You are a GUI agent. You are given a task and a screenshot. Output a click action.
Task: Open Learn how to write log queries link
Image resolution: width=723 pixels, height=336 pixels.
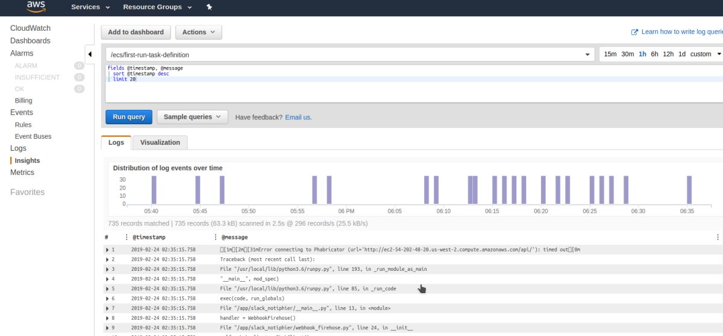(682, 32)
